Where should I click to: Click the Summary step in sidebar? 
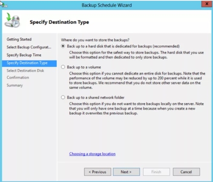(x=14, y=85)
